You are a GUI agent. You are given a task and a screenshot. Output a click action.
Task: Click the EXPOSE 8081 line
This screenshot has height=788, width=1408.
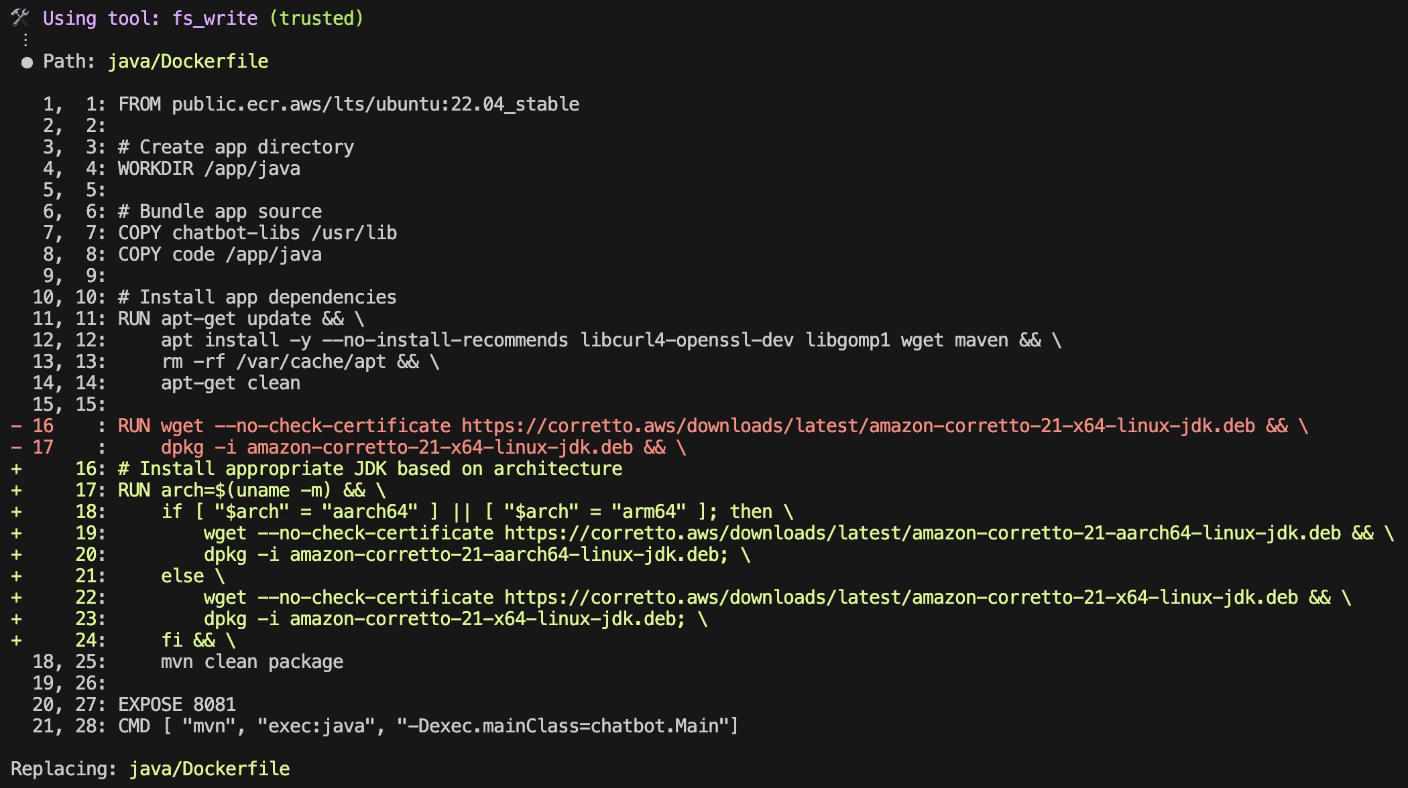pos(177,705)
